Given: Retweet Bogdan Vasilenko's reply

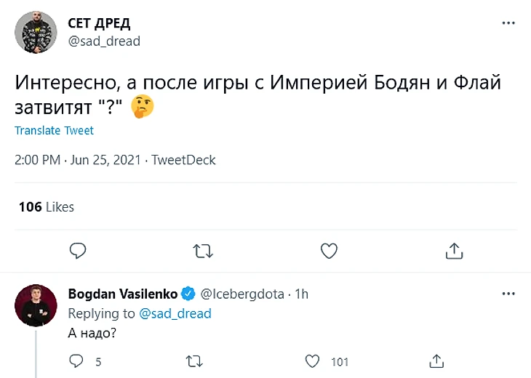Looking at the screenshot, I should [195, 361].
